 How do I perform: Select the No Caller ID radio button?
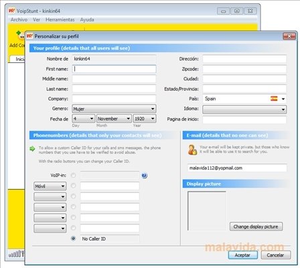coord(73,239)
